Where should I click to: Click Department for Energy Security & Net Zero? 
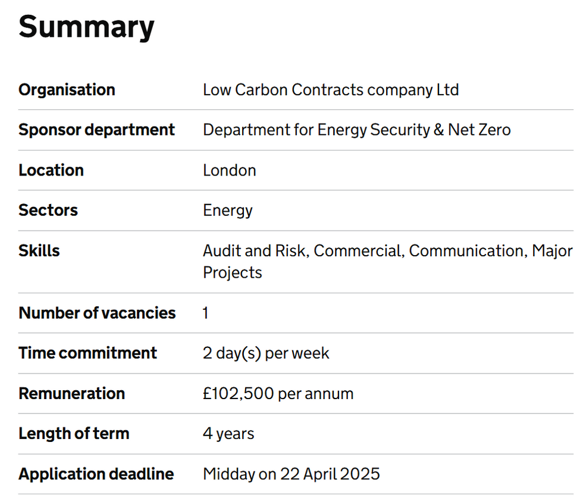[x=357, y=130]
